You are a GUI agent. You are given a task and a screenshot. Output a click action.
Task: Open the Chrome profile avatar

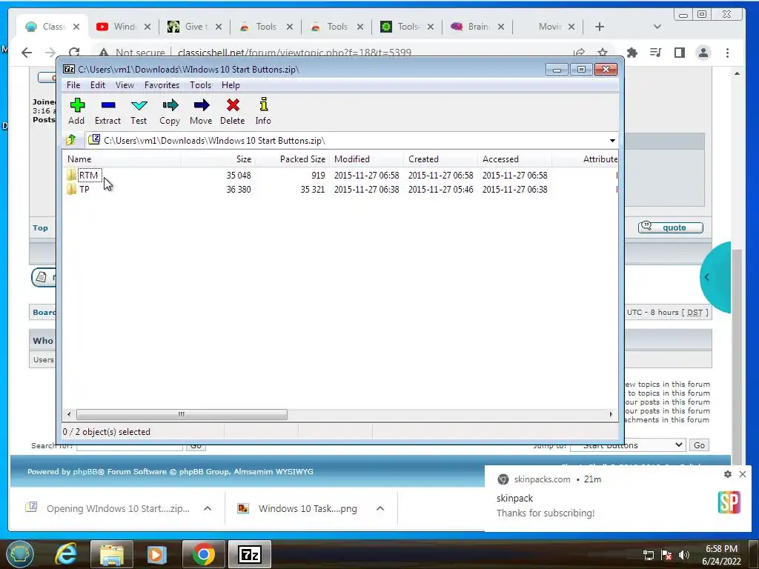click(x=703, y=53)
